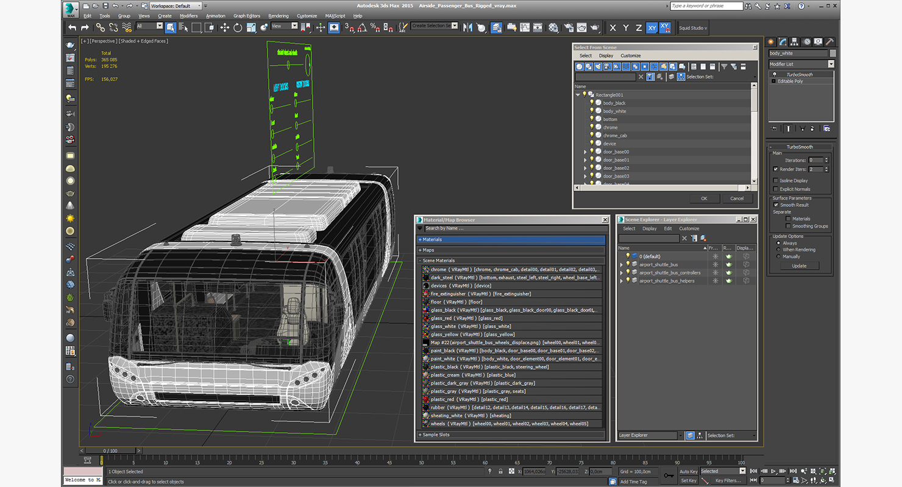Open the Animation menu

pos(215,16)
